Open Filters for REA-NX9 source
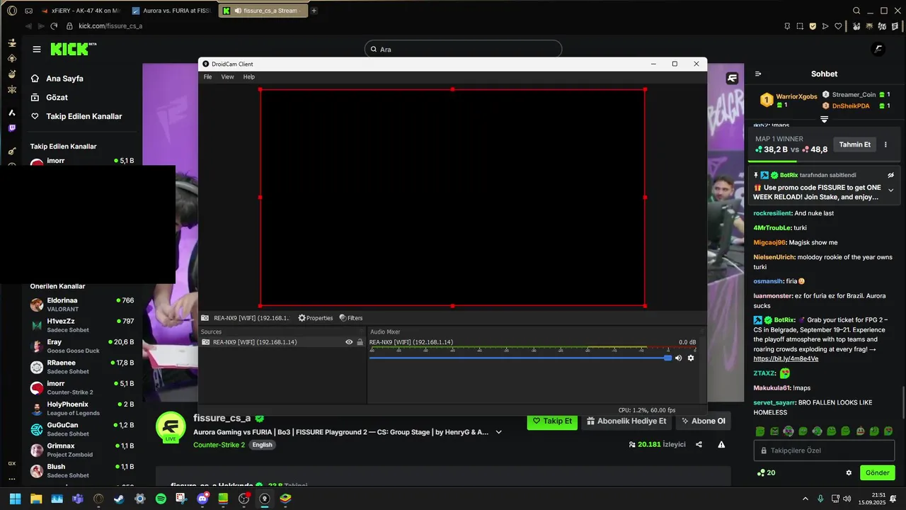The width and height of the screenshot is (906, 510). [351, 318]
